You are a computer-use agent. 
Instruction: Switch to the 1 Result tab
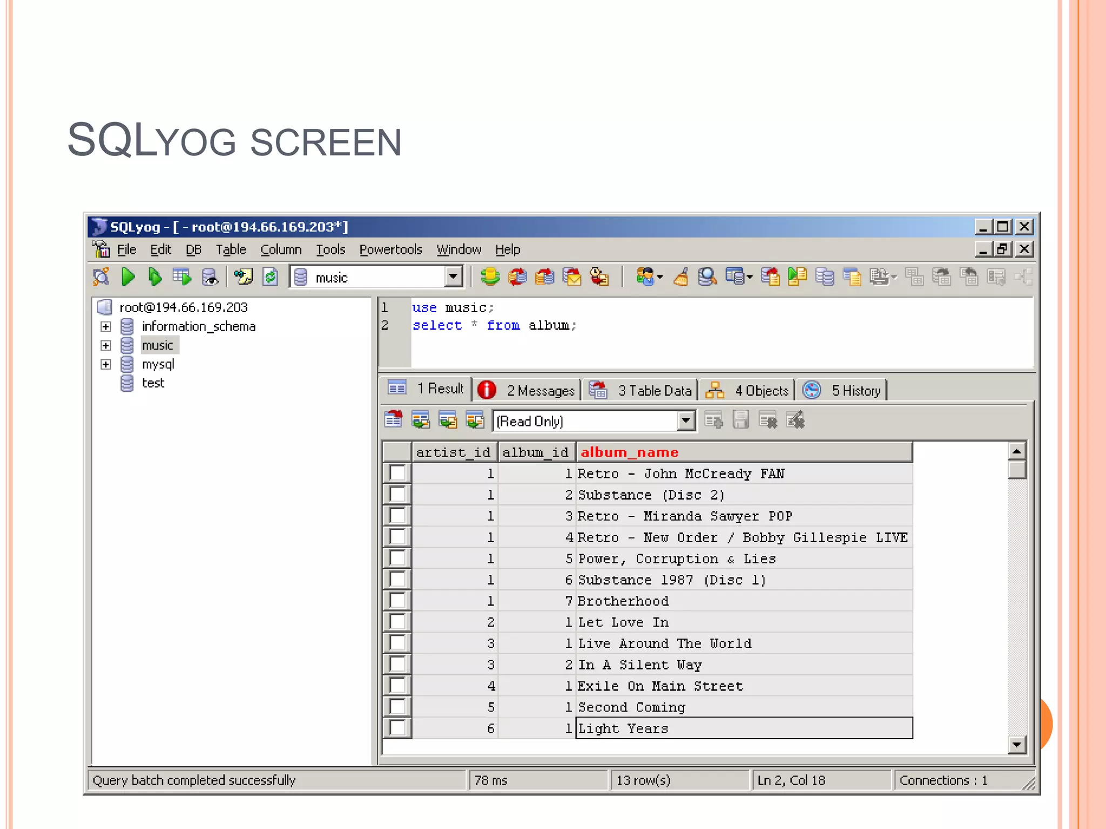(426, 389)
